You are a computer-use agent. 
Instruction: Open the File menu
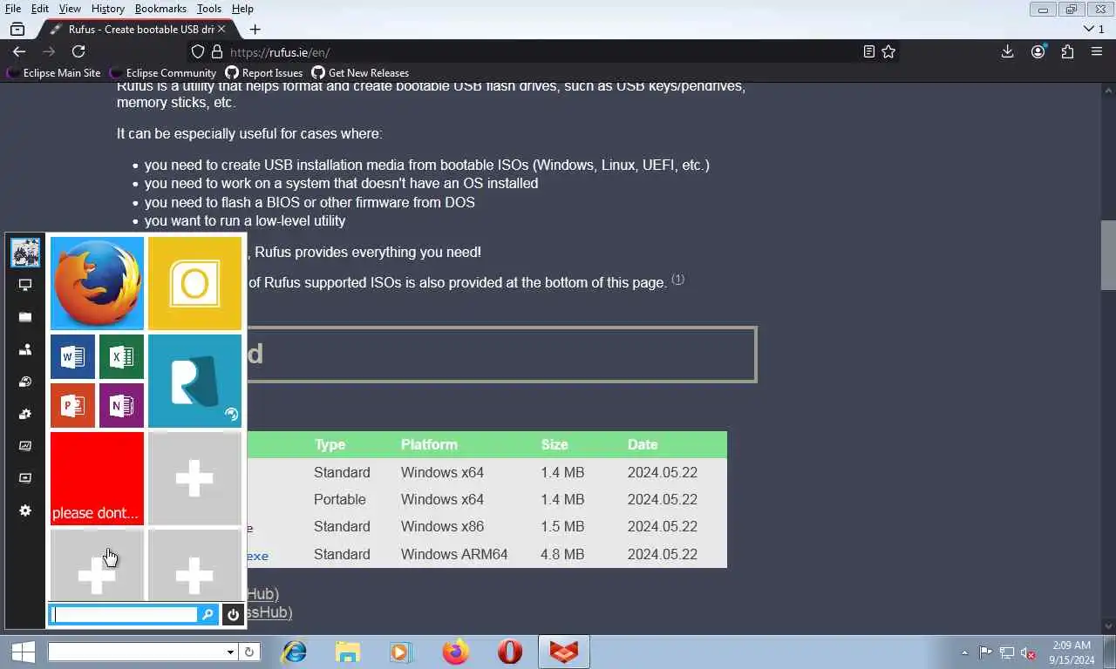[x=13, y=9]
